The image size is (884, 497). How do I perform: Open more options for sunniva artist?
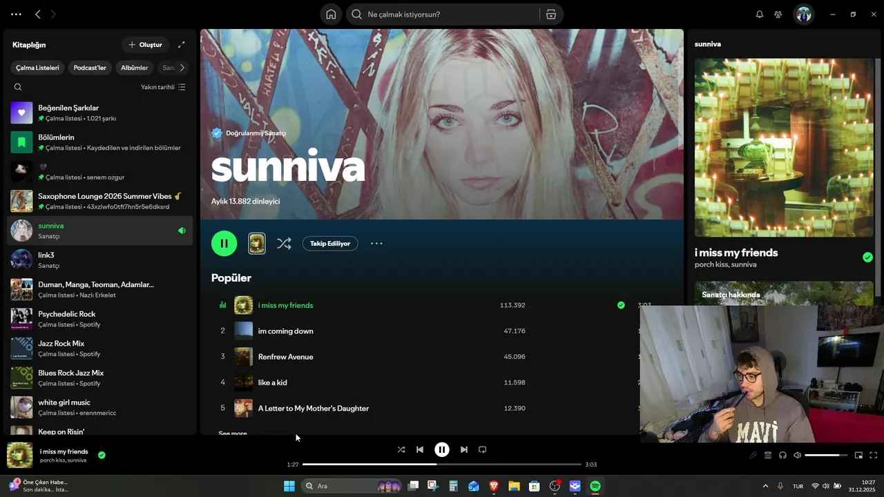coord(376,243)
